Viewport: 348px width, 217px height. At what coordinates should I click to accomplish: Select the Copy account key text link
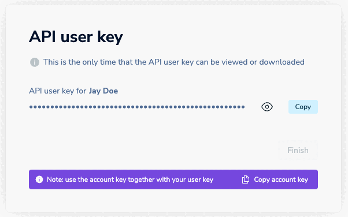click(281, 179)
